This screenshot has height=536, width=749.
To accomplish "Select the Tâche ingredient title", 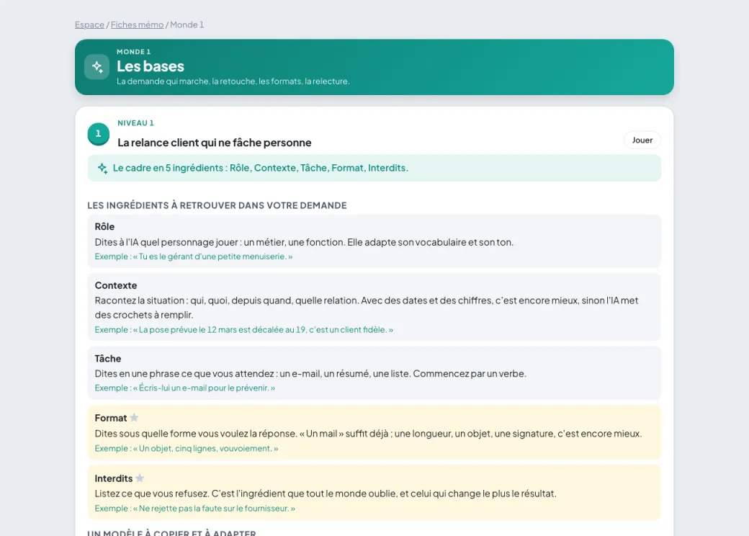I will pos(108,359).
